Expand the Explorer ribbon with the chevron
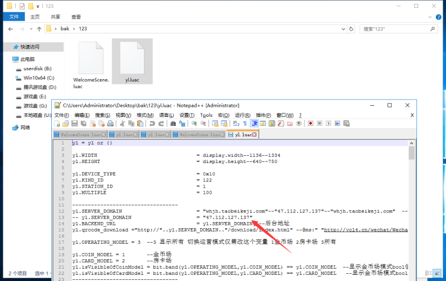 (430, 17)
